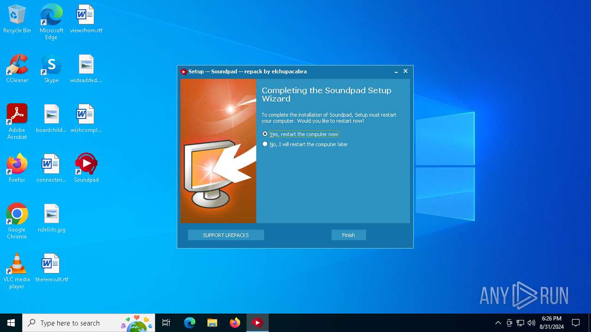
Task: Open the volume control tray icon
Action: [531, 323]
